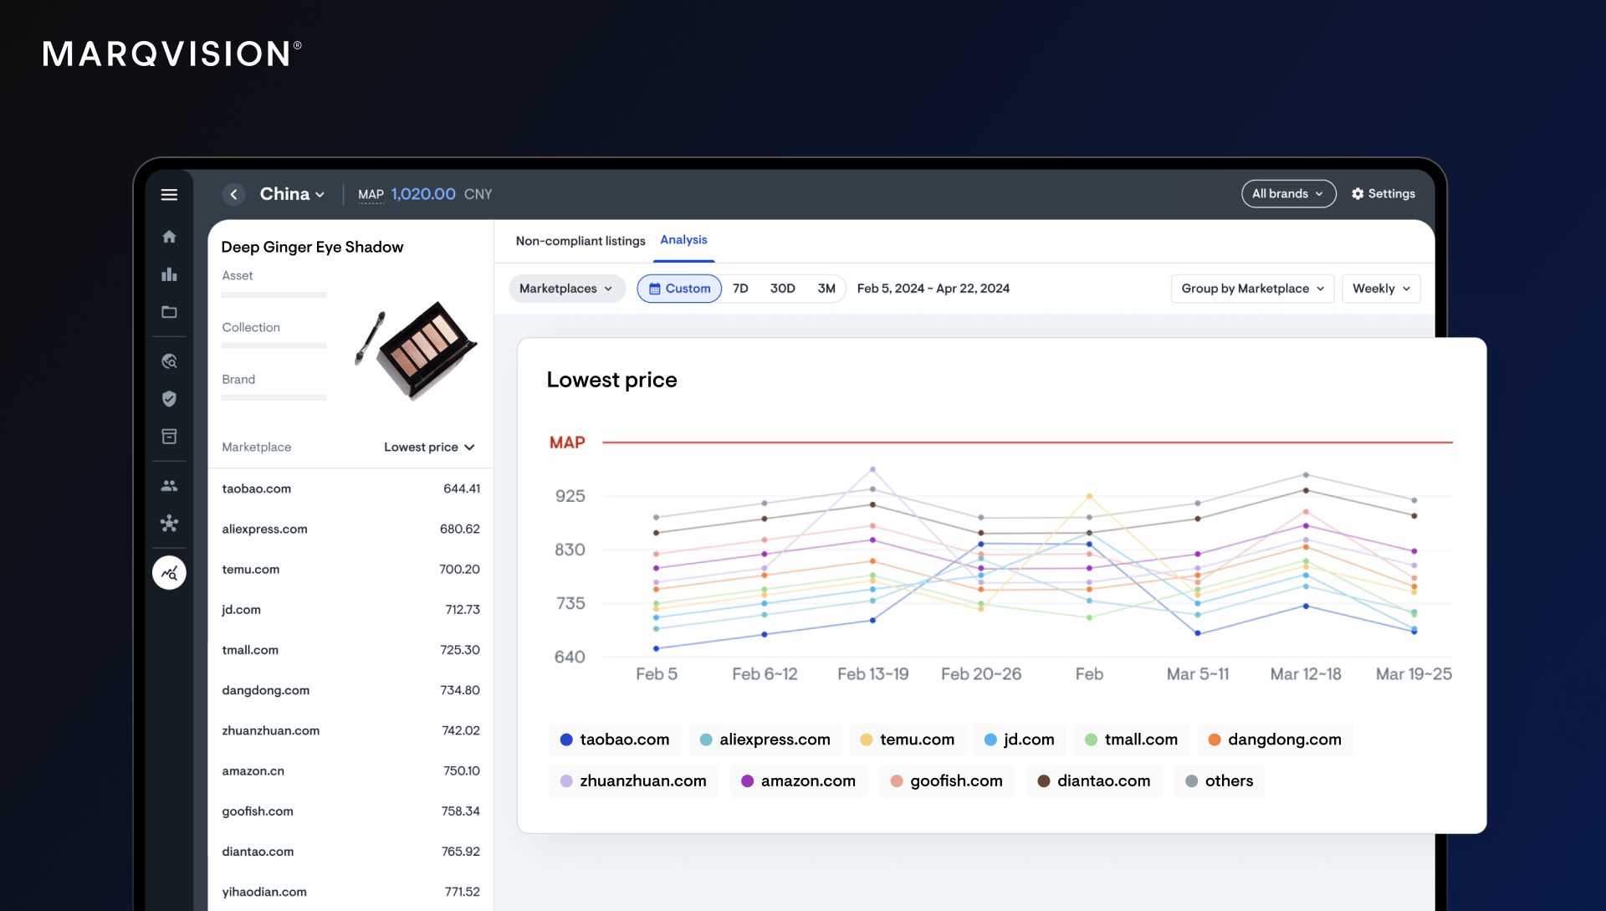The width and height of the screenshot is (1606, 911).
Task: Expand the China country dropdown
Action: pyautogui.click(x=292, y=194)
